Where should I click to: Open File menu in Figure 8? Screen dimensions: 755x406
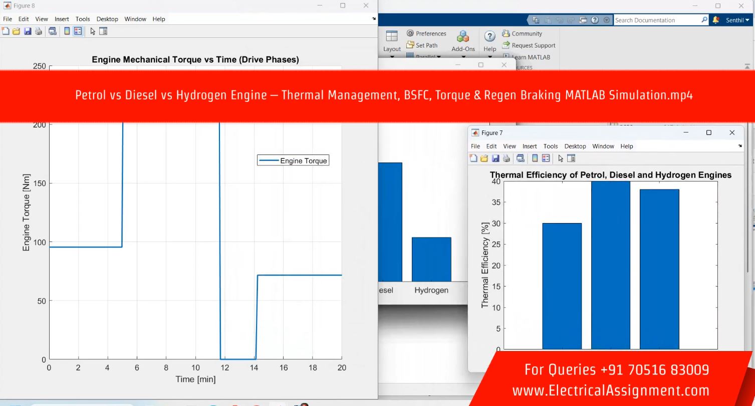8,19
